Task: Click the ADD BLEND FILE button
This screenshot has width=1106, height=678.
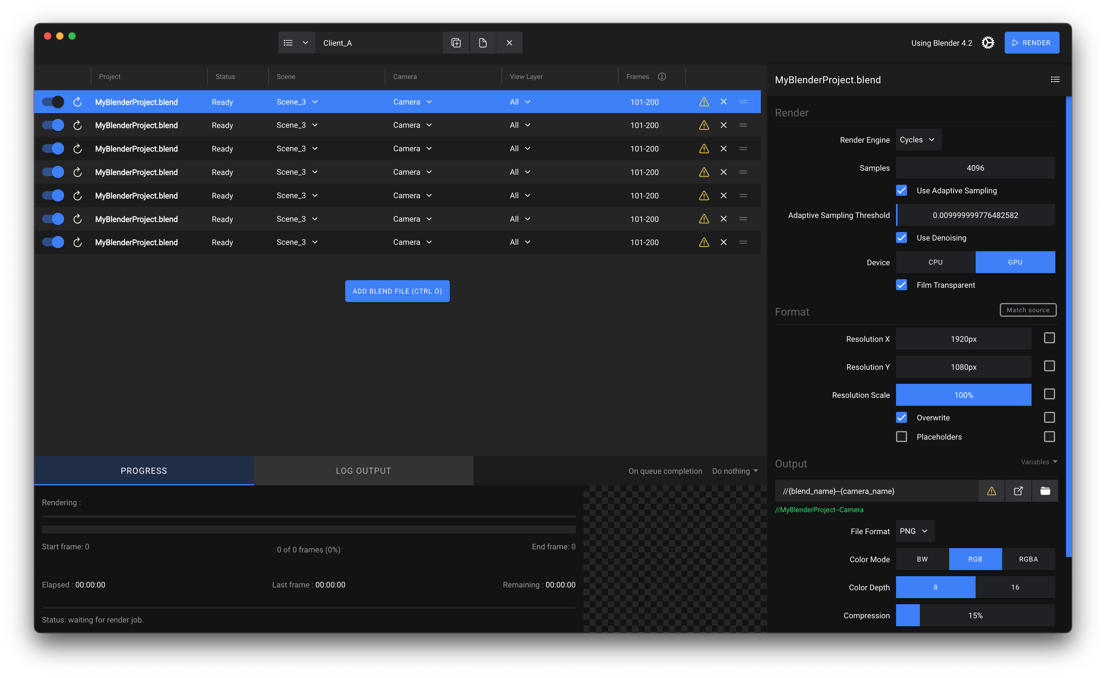Action: (397, 291)
